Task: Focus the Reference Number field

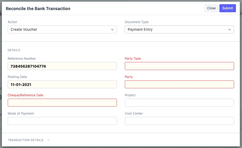Action: (62, 66)
